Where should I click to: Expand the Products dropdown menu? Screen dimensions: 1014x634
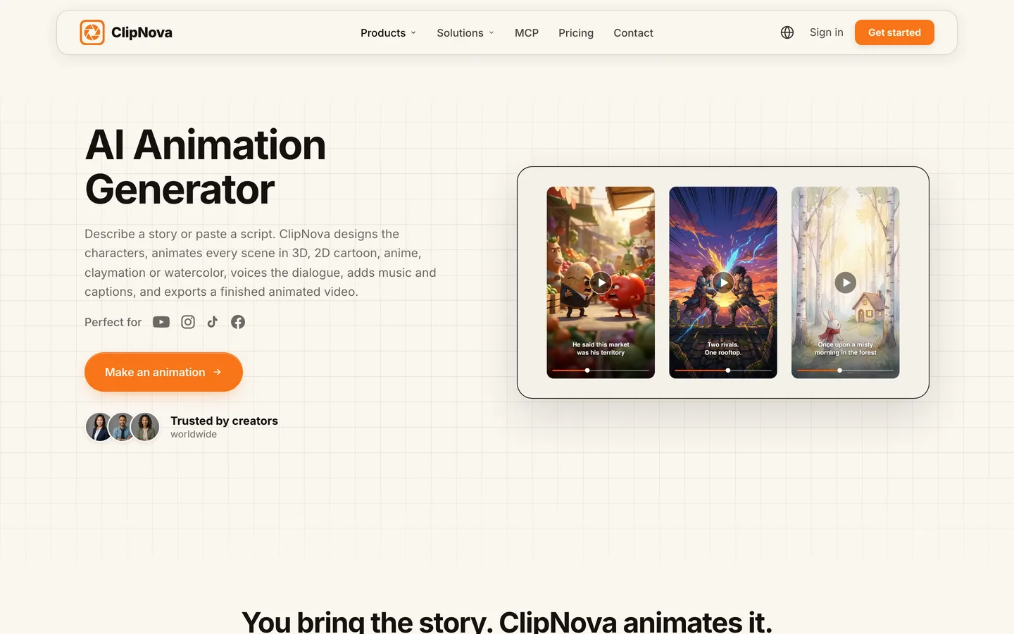[389, 33]
